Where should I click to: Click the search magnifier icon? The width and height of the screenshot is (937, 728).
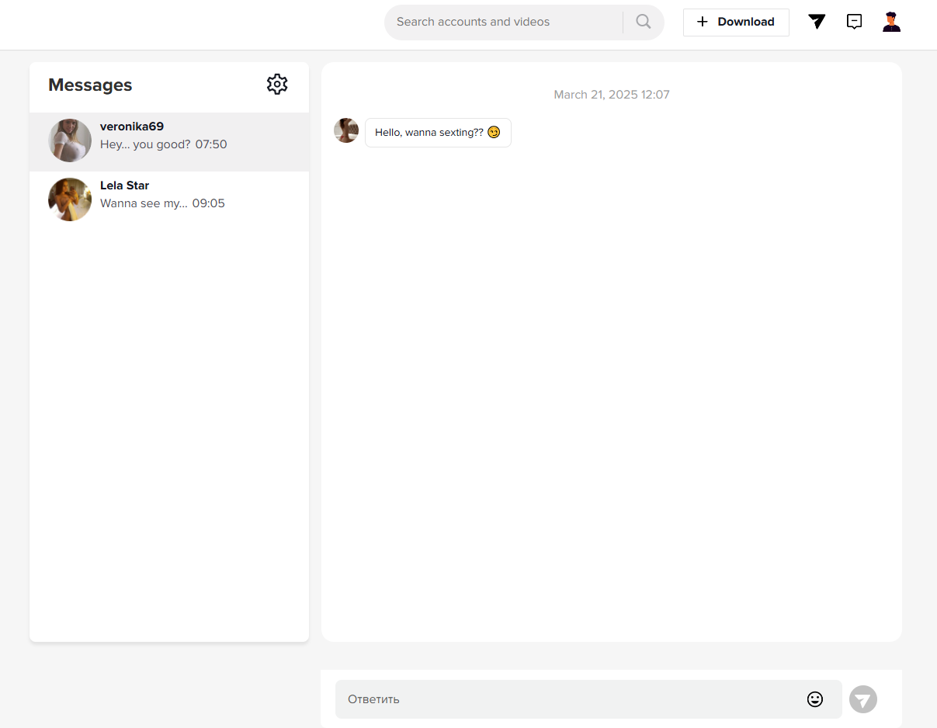(643, 22)
